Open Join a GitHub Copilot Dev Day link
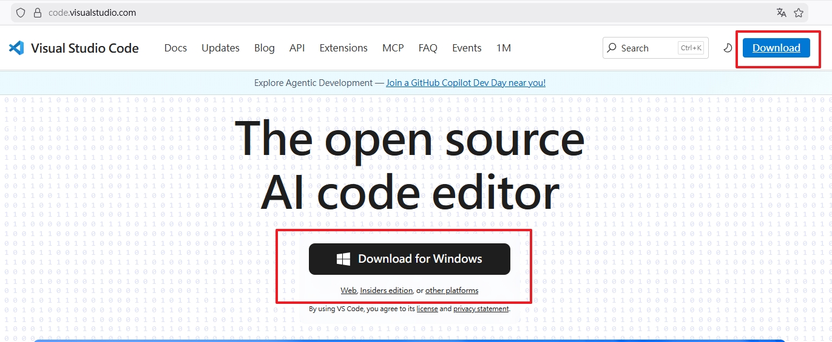 465,83
